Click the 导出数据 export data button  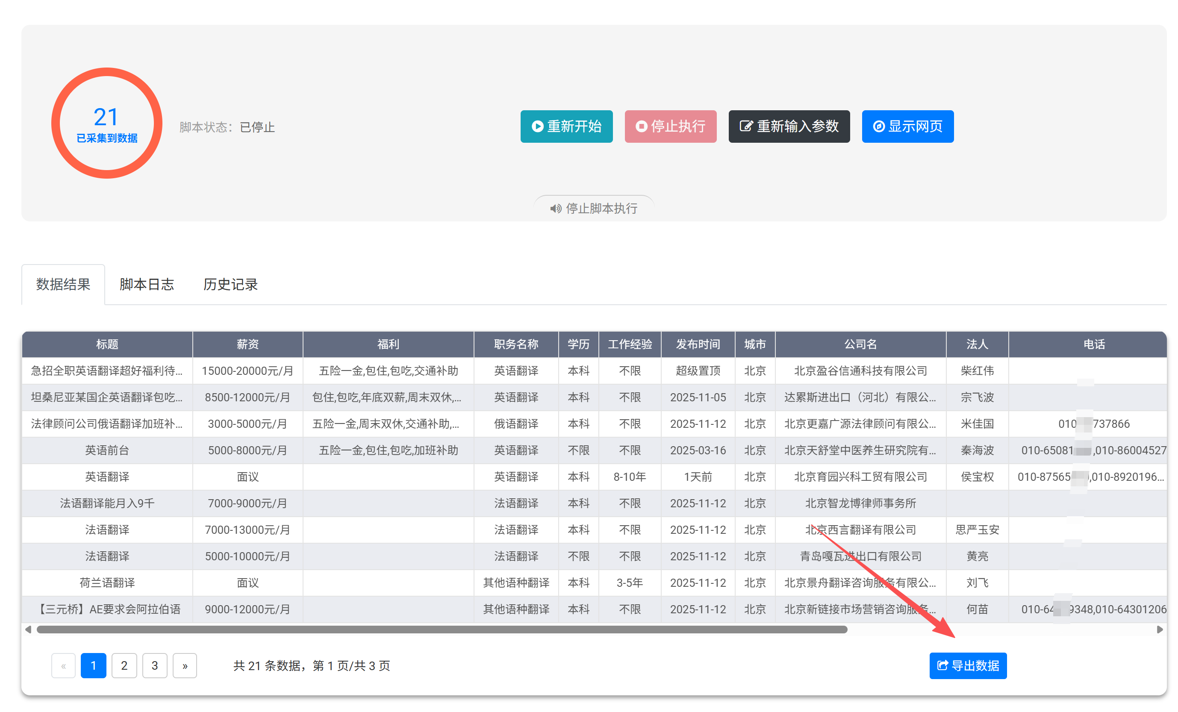click(968, 665)
